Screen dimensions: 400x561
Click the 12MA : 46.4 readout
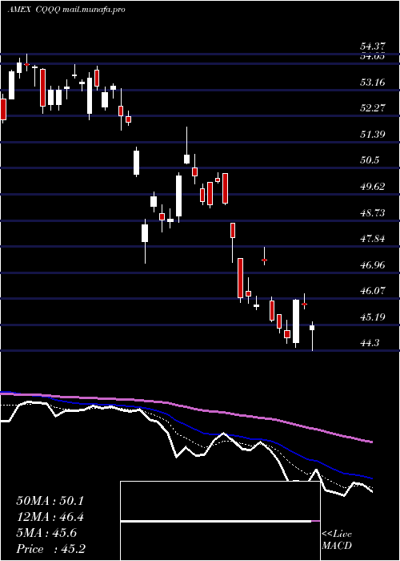pyautogui.click(x=50, y=517)
